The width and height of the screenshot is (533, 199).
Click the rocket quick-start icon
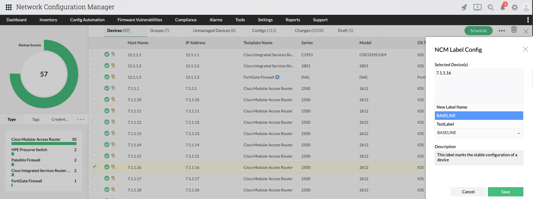[465, 7]
